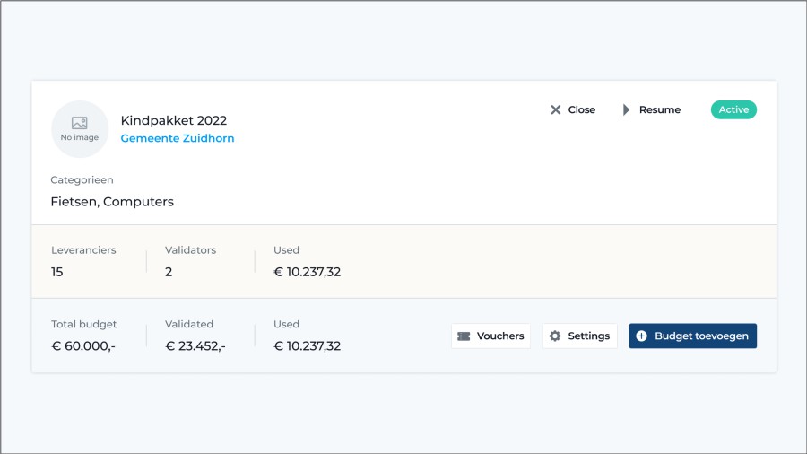Image resolution: width=807 pixels, height=454 pixels.
Task: Click the picture icon above No image text
Action: pos(80,123)
